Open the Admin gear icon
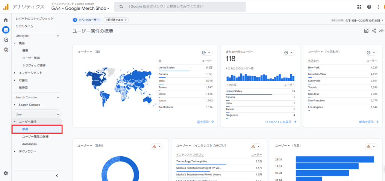The width and height of the screenshot is (385, 181). (6, 173)
